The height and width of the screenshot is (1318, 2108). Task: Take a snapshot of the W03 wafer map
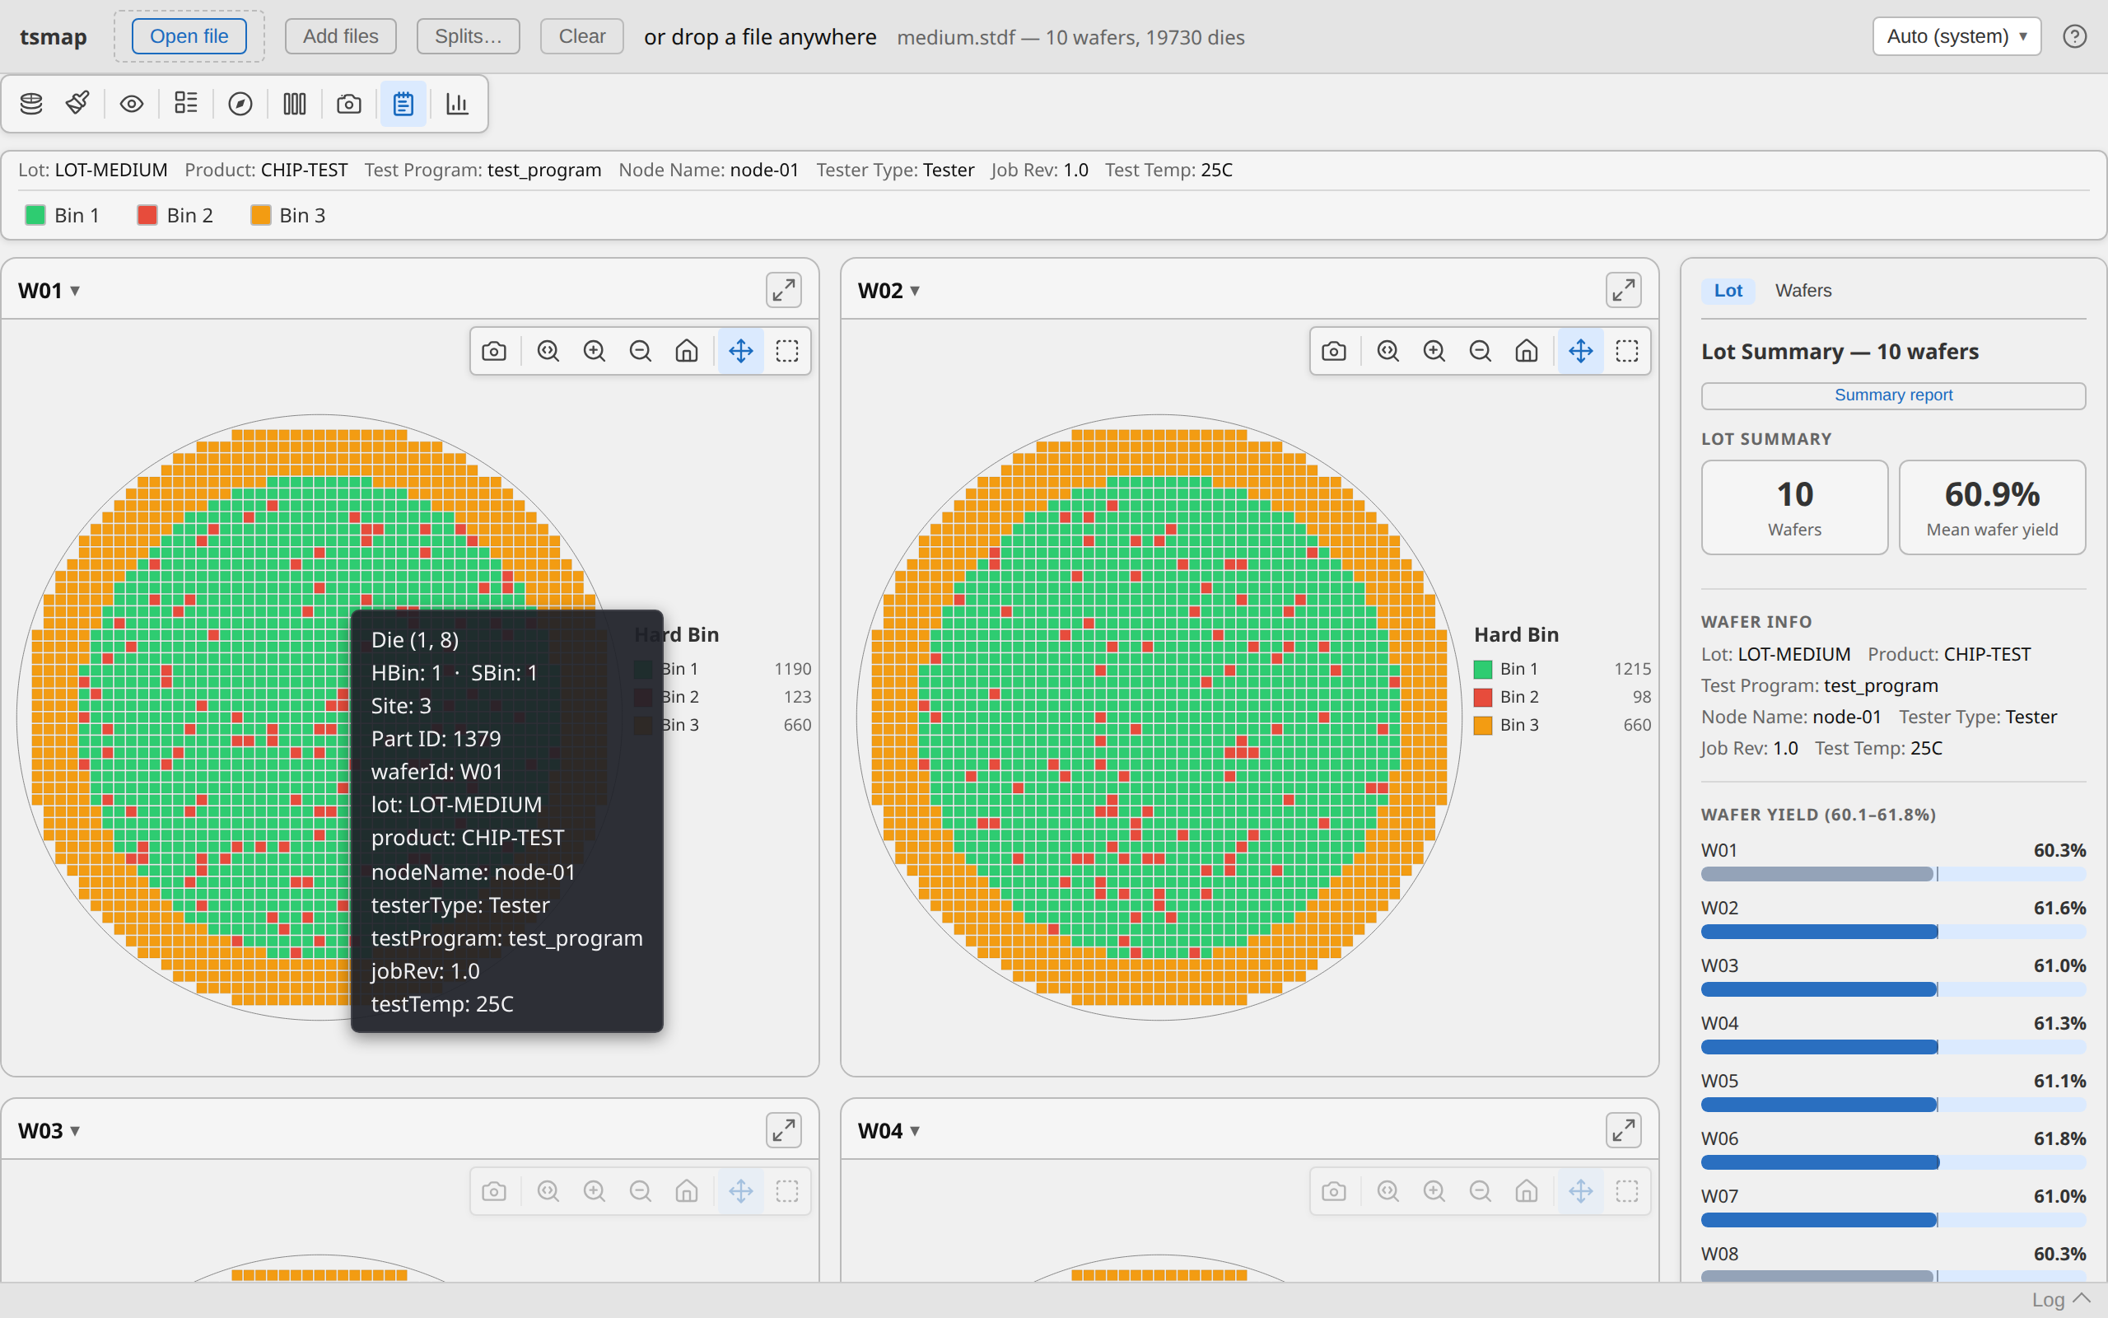[x=494, y=1192]
